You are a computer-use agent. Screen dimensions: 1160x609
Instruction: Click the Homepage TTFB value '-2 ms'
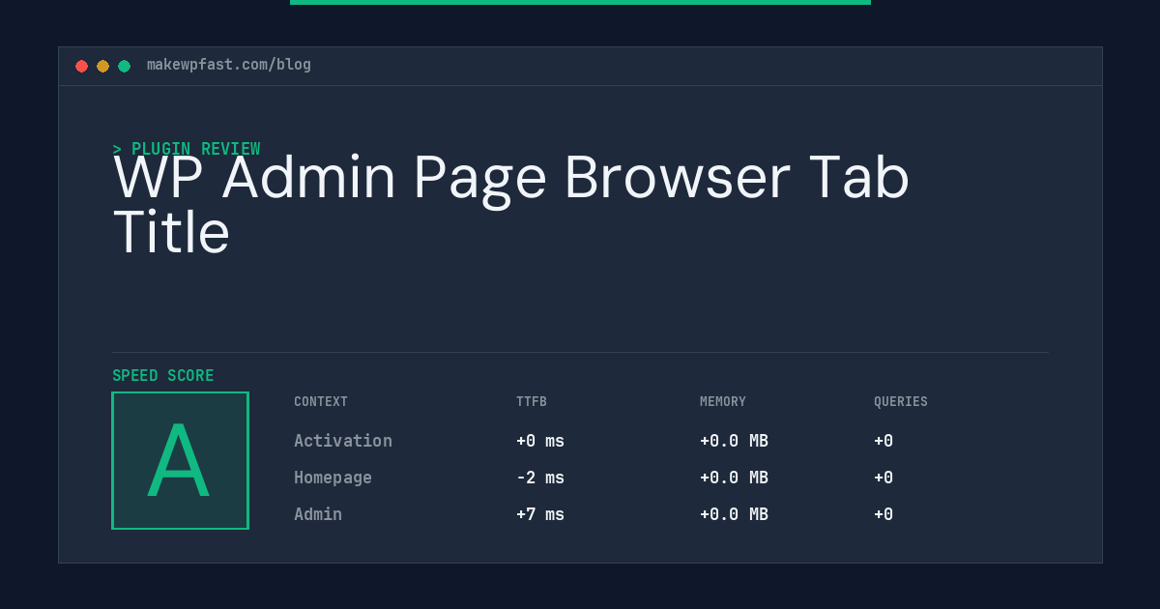[x=540, y=478]
